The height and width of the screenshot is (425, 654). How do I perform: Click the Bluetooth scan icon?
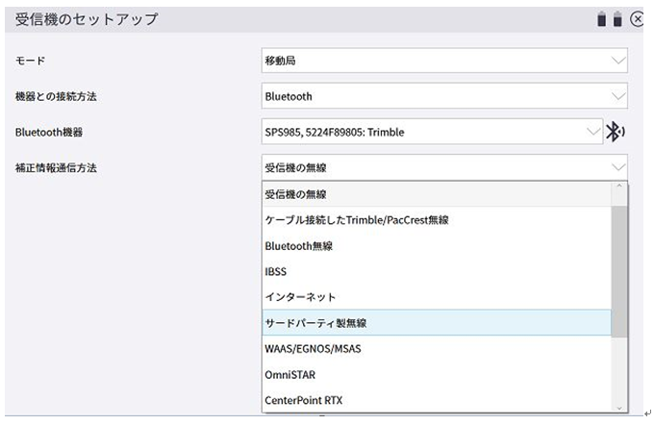coord(616,132)
